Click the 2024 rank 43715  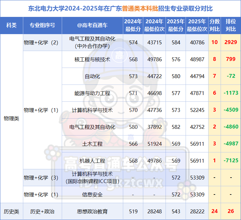154,42
